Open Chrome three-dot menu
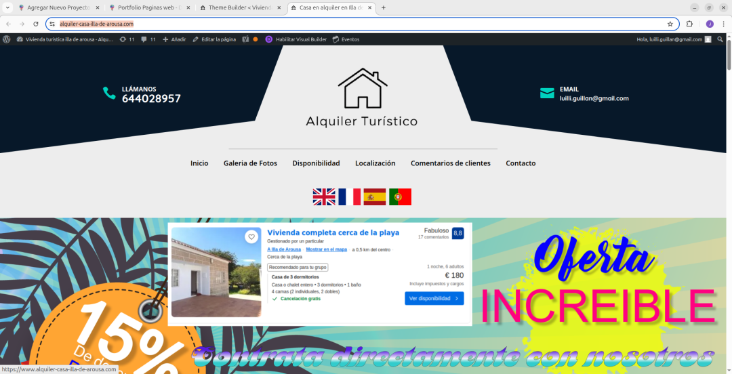The width and height of the screenshot is (732, 374). (724, 24)
